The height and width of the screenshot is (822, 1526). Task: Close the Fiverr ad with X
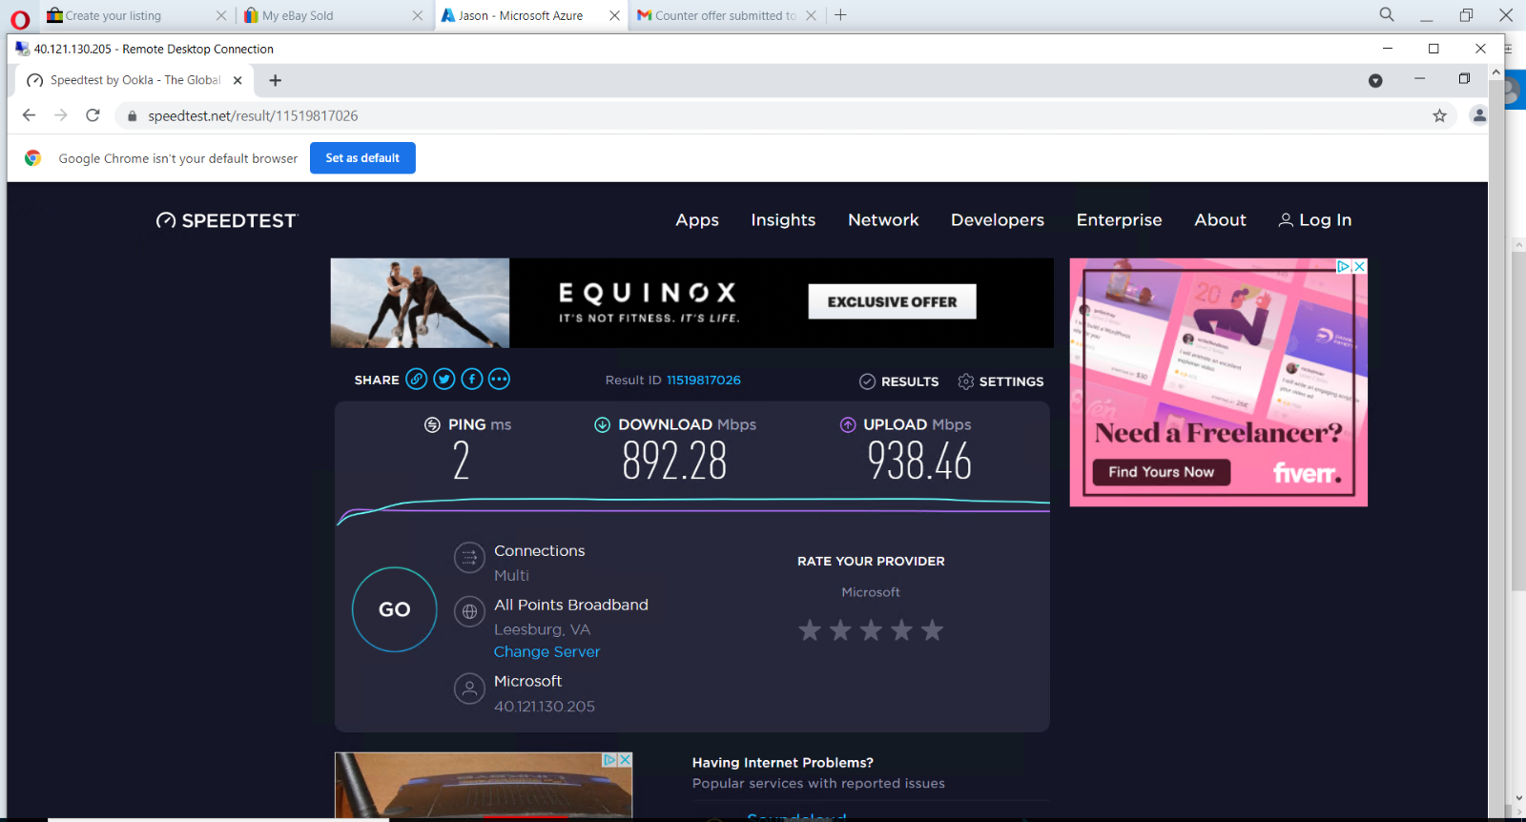click(1360, 267)
